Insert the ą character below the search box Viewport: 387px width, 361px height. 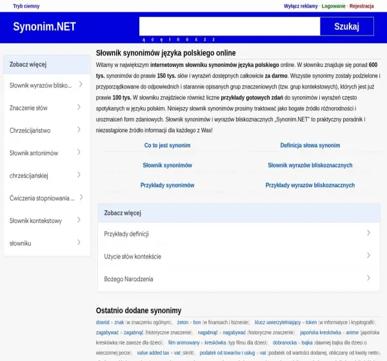click(x=144, y=39)
